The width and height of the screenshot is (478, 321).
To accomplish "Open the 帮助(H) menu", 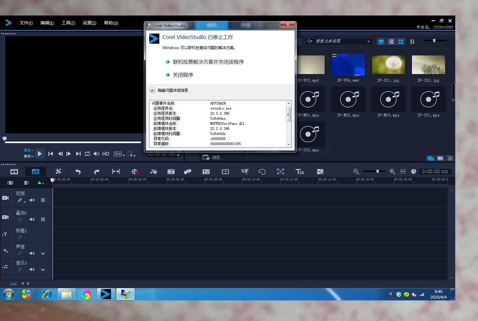I will [111, 23].
